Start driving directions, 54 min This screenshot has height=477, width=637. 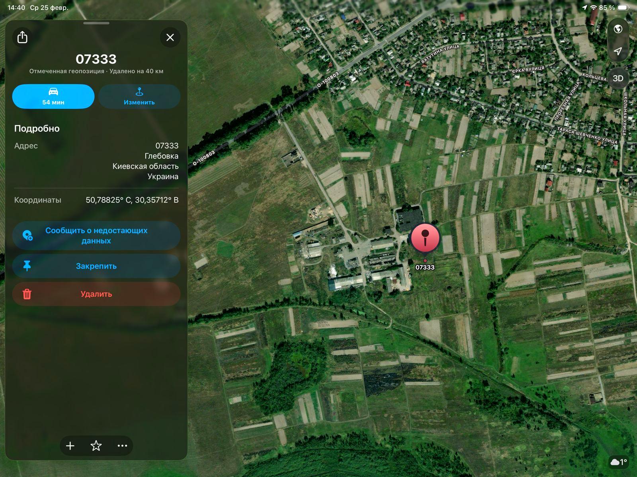point(53,96)
